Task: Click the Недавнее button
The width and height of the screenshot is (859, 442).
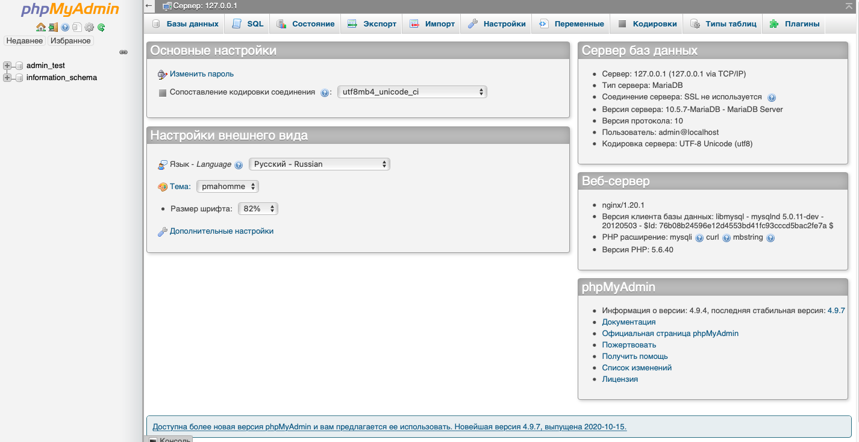Action: pyautogui.click(x=25, y=41)
